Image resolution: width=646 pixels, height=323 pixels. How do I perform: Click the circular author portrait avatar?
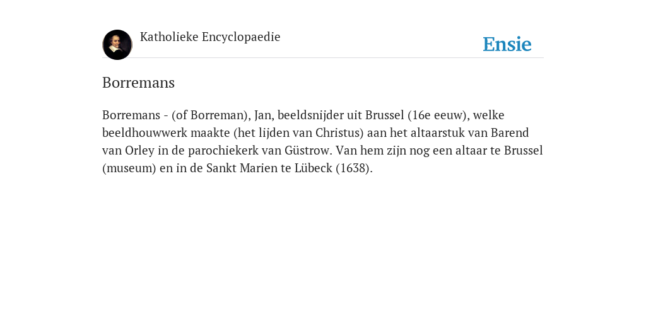(117, 45)
